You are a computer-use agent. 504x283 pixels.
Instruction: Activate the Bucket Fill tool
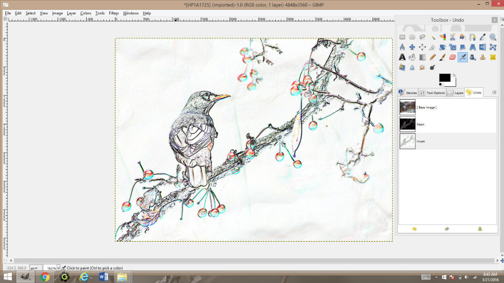[x=411, y=57]
